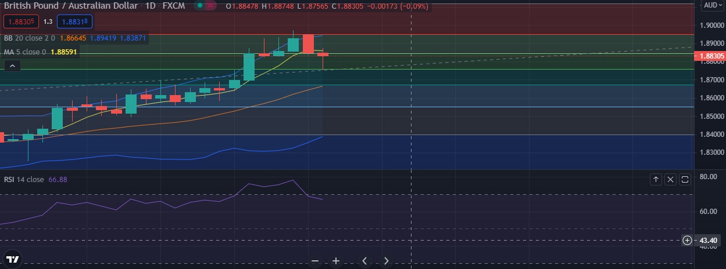Click the green market status dot

[x=199, y=6]
